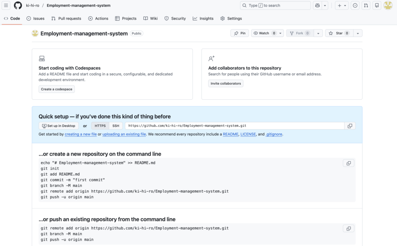Image resolution: width=397 pixels, height=246 pixels.
Task: Open pull requests icon in header
Action: click(366, 5)
